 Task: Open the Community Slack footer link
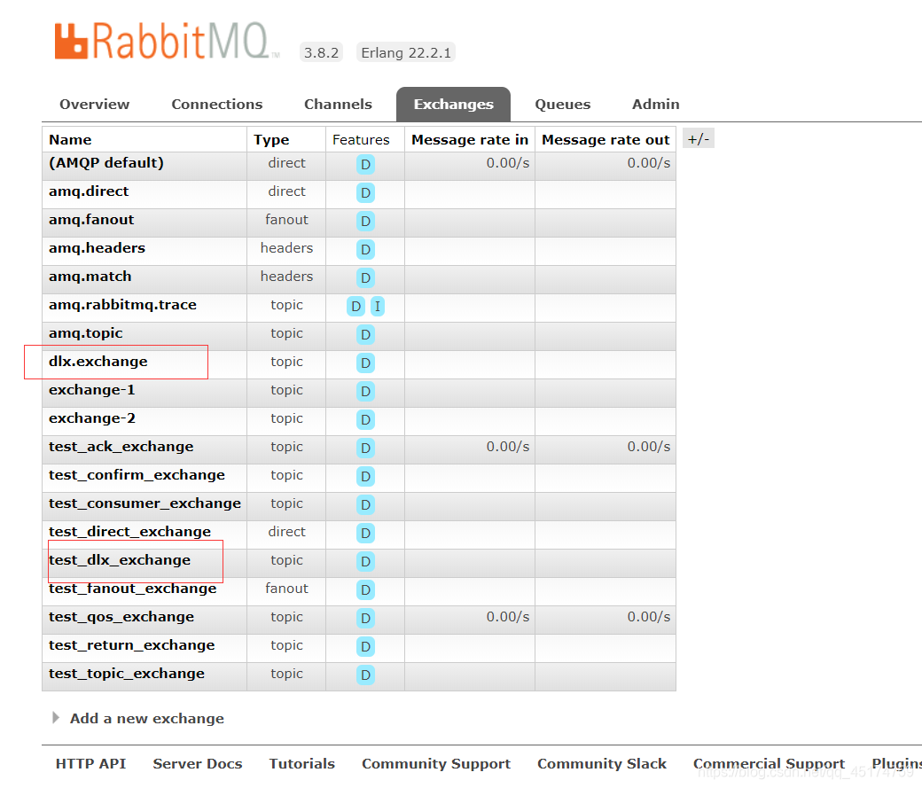[602, 763]
